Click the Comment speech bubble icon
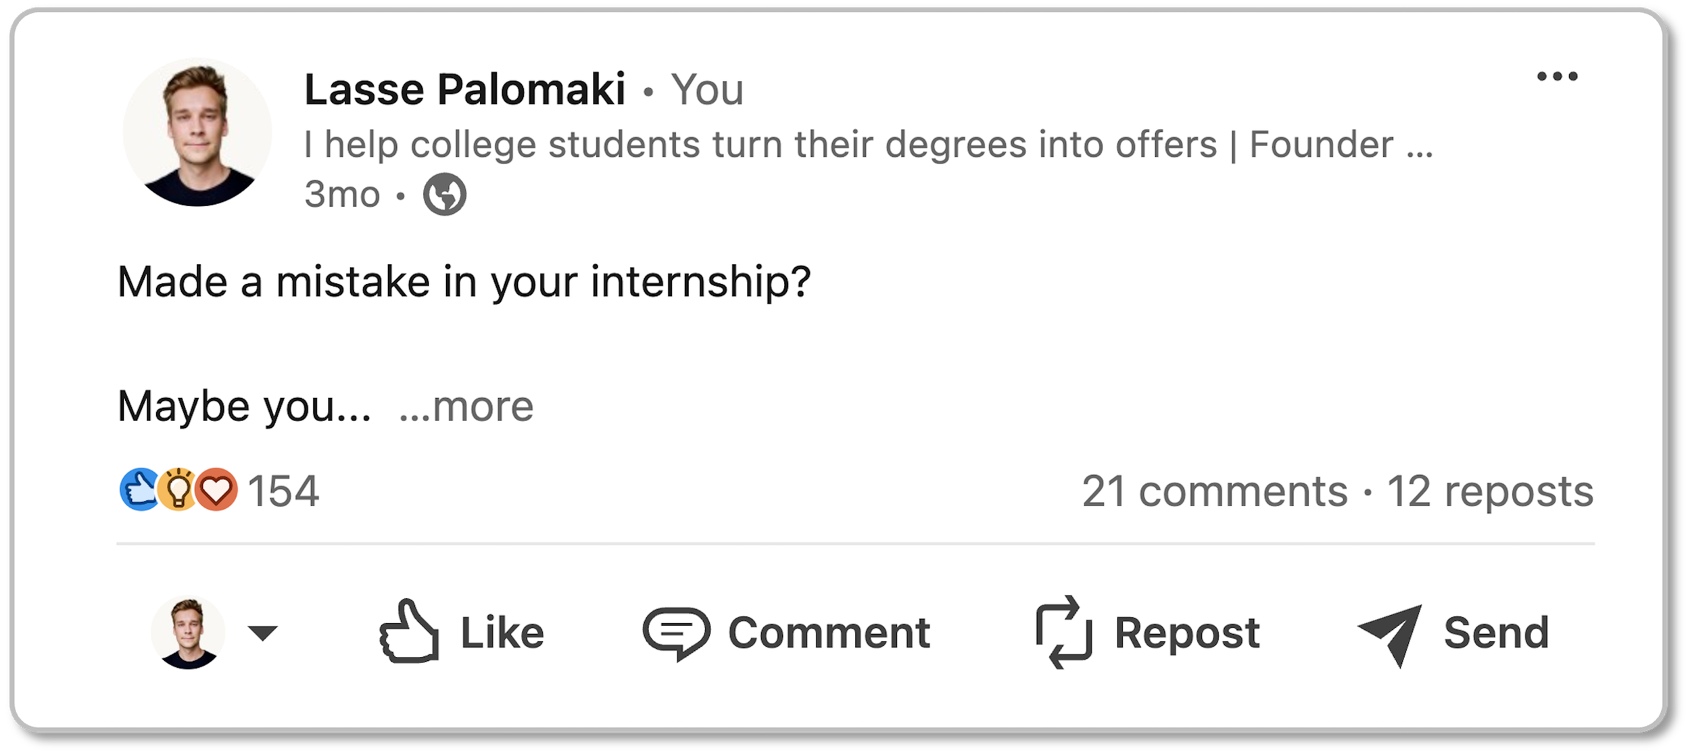1690x755 pixels. (675, 633)
